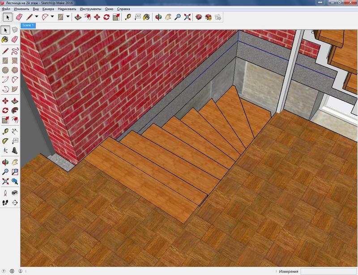Click the Send to LayOut icon

(x=218, y=17)
